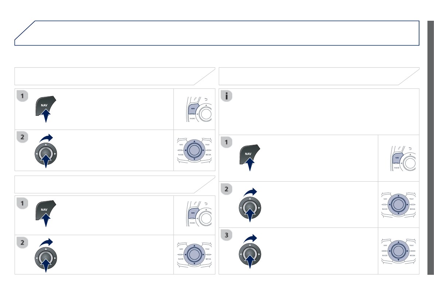The height and width of the screenshot is (289, 434).
Task: Open the control dial diagram beside step 3
Action: (x=398, y=250)
